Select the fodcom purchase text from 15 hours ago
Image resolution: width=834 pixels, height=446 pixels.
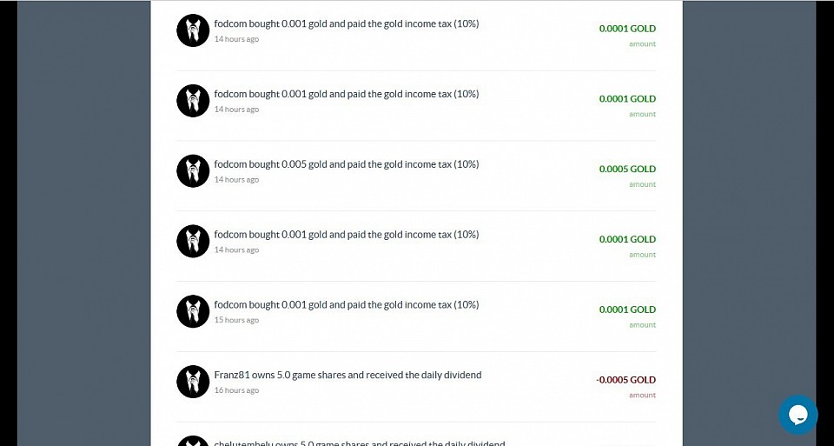coord(346,305)
